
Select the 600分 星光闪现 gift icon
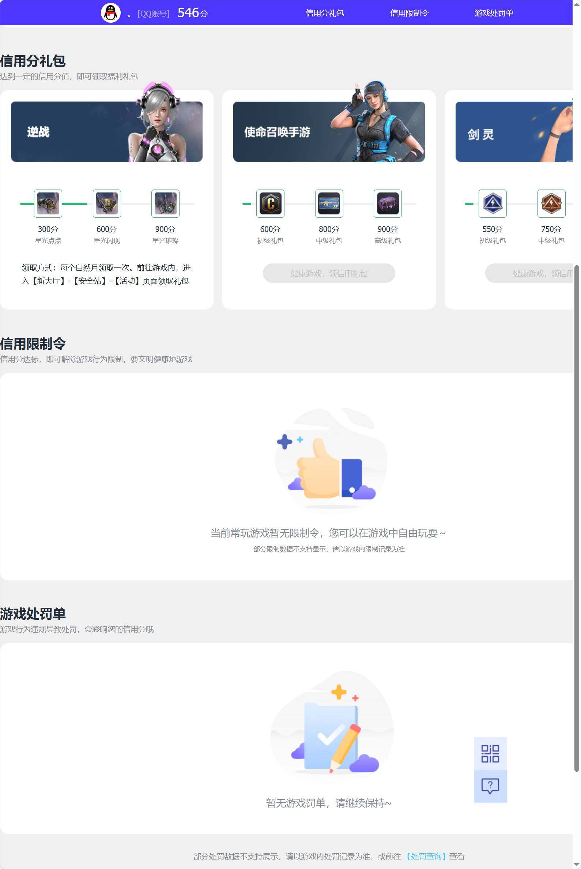pos(107,203)
